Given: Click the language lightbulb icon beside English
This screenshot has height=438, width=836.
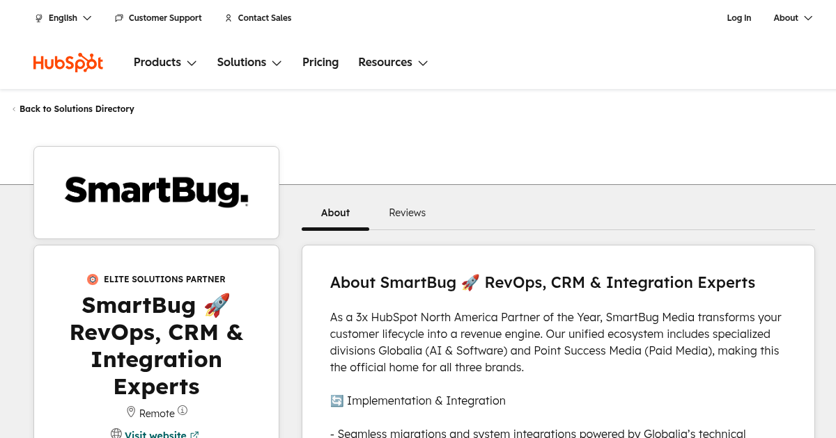Looking at the screenshot, I should point(39,18).
